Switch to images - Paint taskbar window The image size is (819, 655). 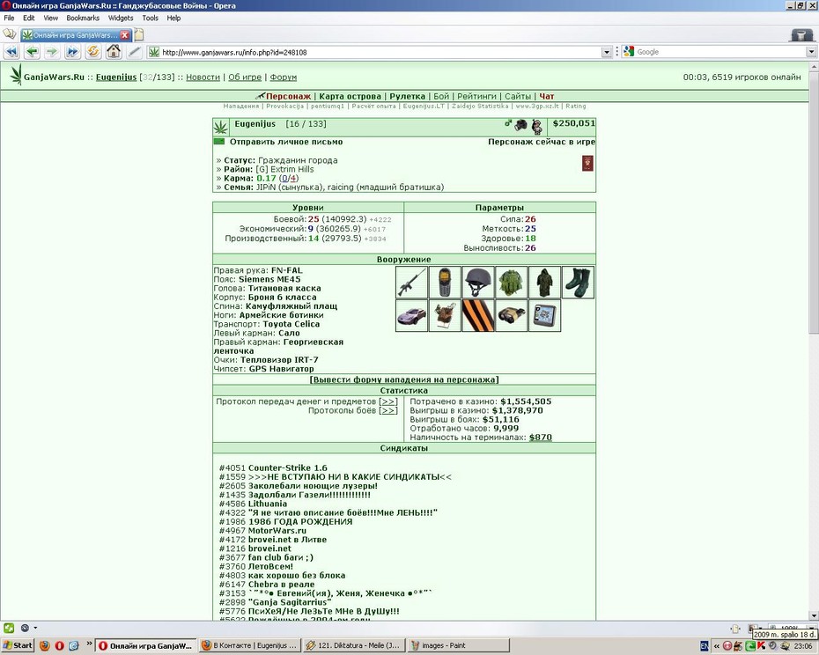coord(458,645)
